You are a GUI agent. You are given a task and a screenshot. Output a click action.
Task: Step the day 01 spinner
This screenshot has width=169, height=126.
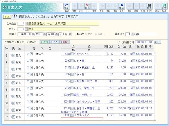pos(57,34)
